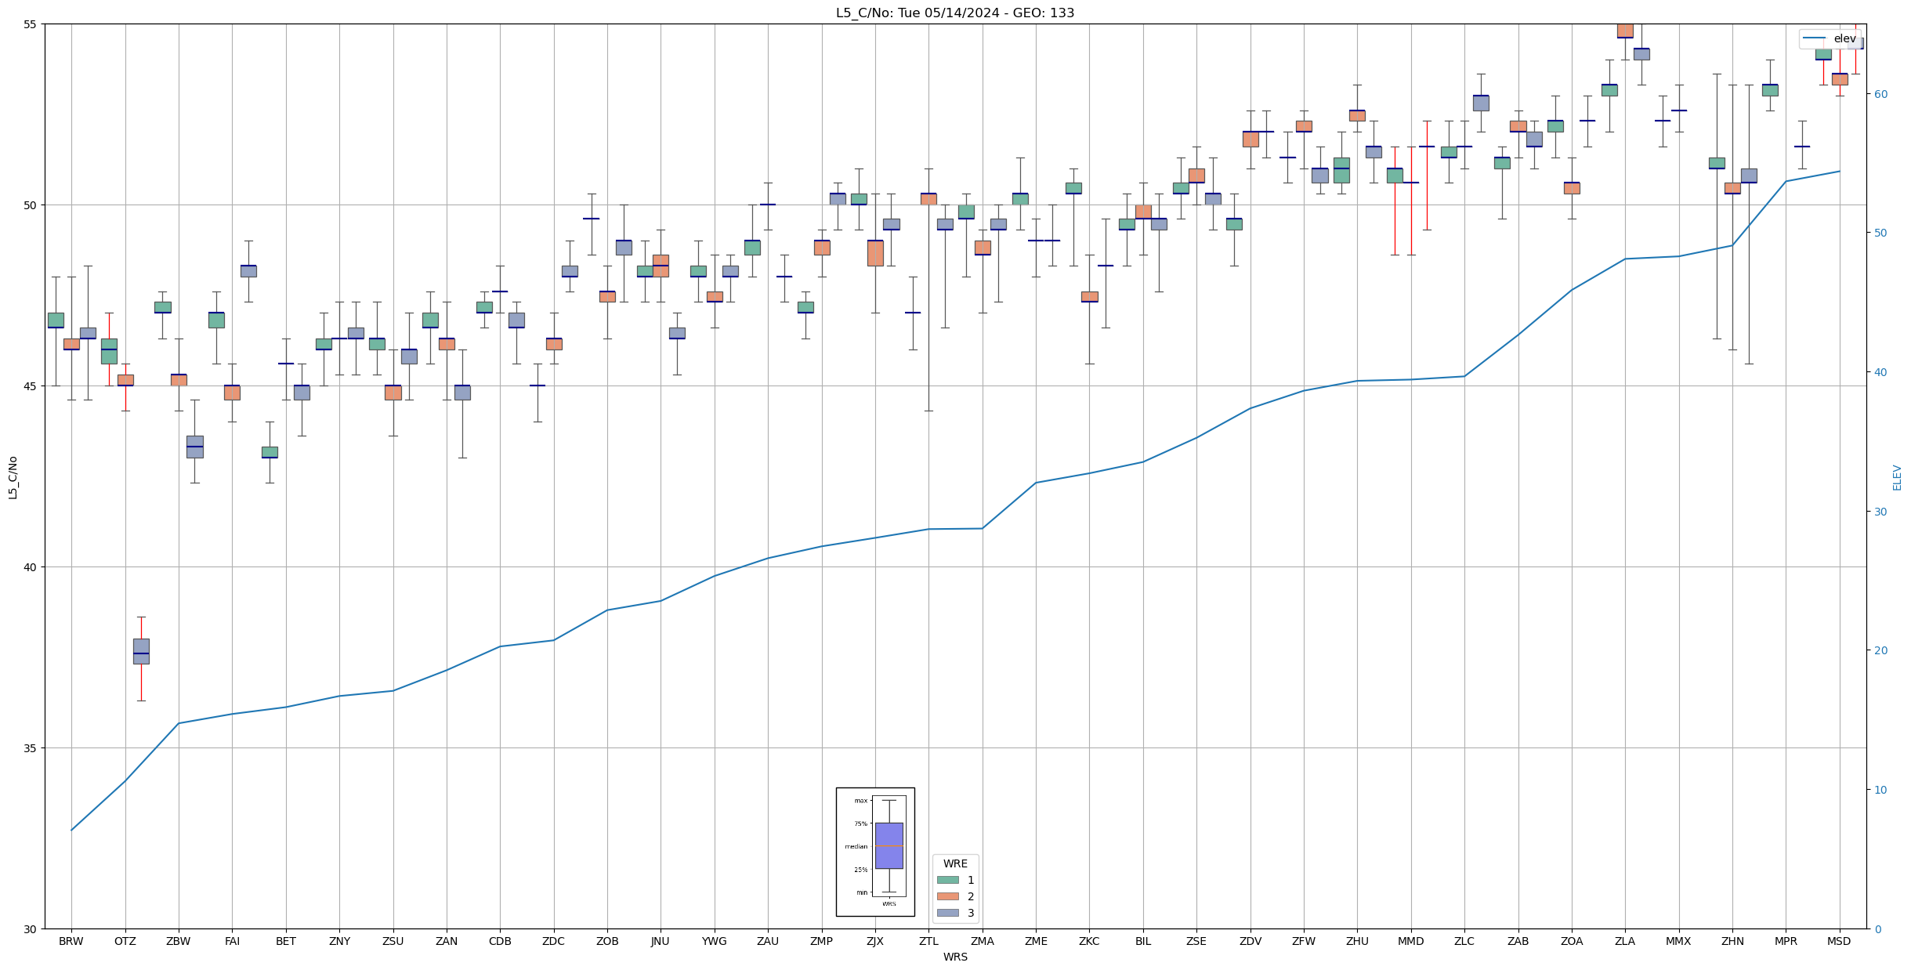Click the chart title L5_C/No GEO: 133

point(954,13)
